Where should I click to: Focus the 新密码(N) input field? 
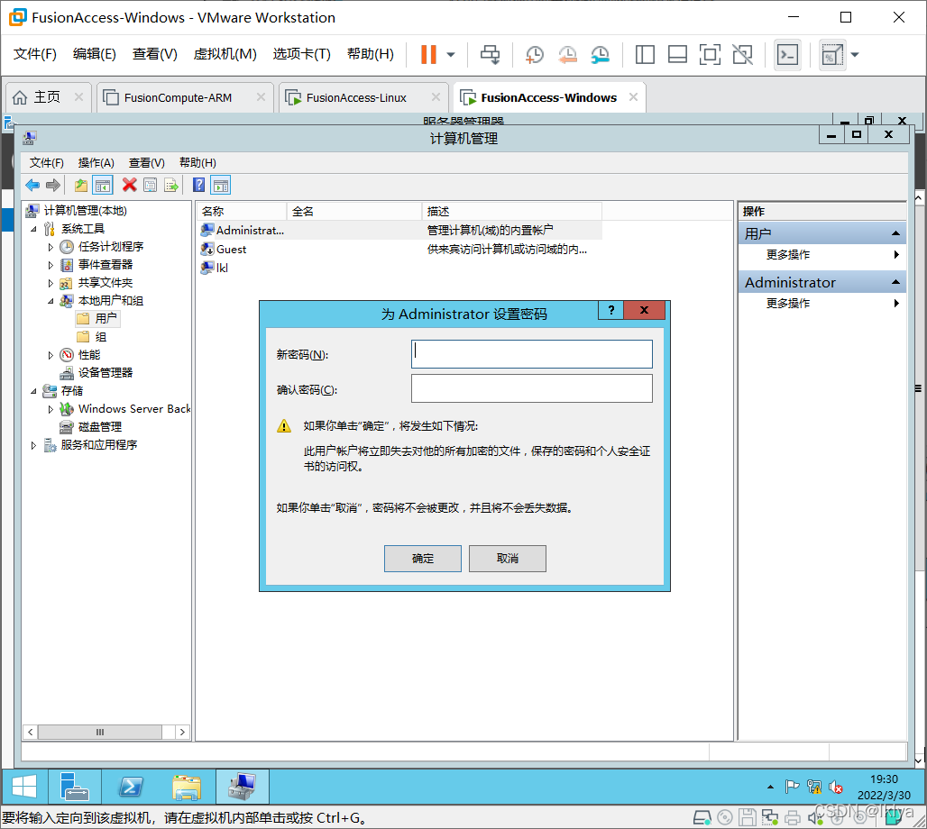point(531,354)
